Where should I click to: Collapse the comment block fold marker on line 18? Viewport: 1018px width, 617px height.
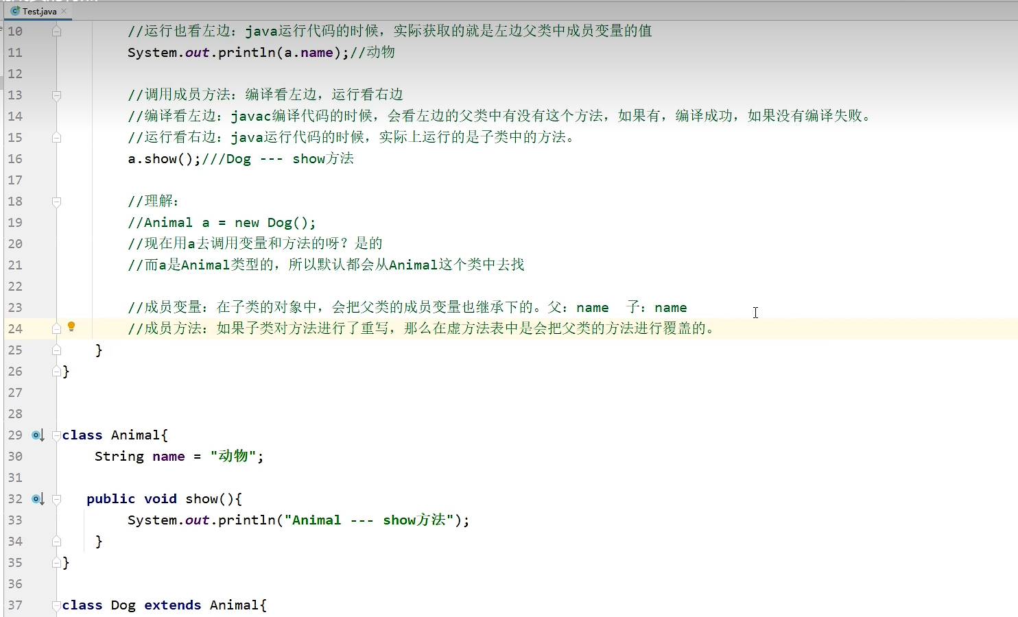coord(56,201)
